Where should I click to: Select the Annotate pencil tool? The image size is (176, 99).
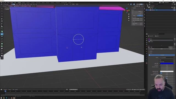click(2, 24)
